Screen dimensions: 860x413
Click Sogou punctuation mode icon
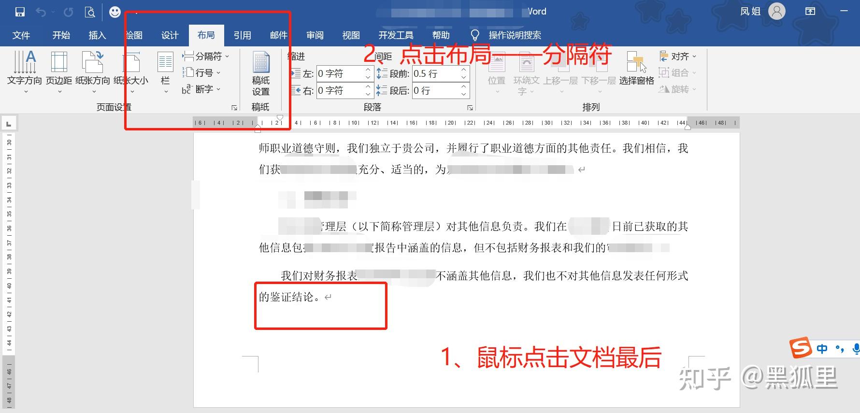click(x=840, y=349)
